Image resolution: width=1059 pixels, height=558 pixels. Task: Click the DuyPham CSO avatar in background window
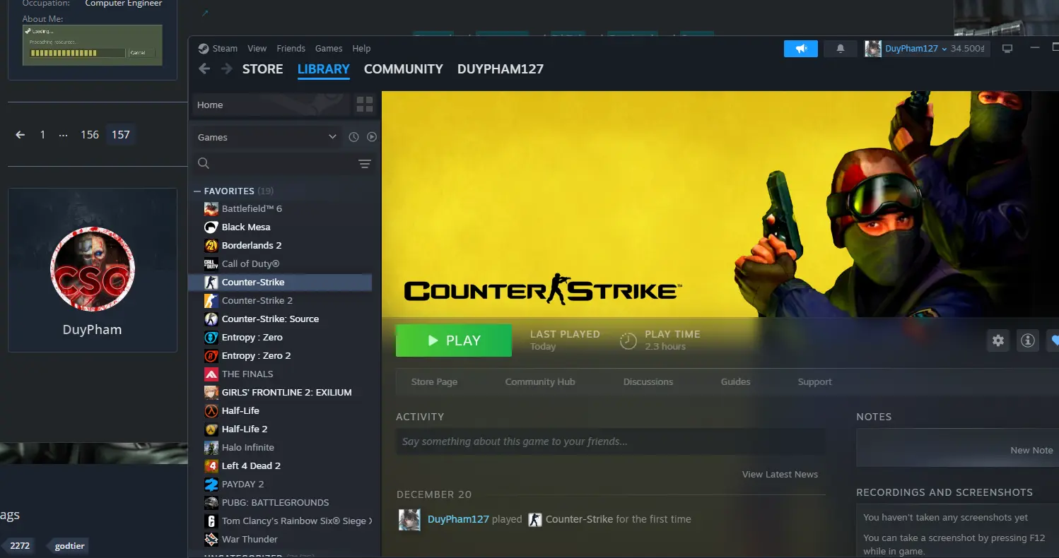coord(93,269)
